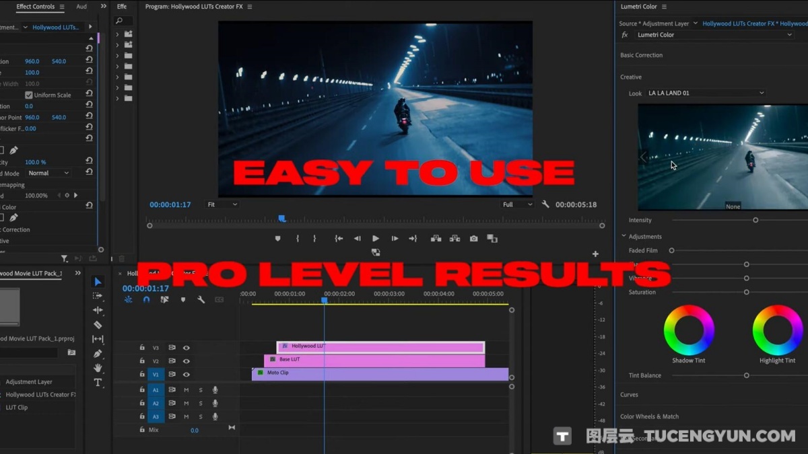Click the Shadow Tint color wheel
The width and height of the screenshot is (808, 454).
[689, 330]
